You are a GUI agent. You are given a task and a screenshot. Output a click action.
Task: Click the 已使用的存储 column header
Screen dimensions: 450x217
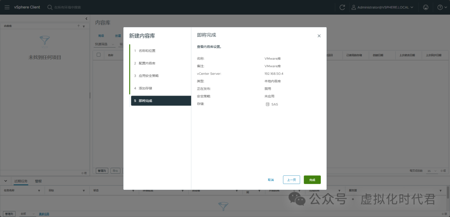pos(354,55)
